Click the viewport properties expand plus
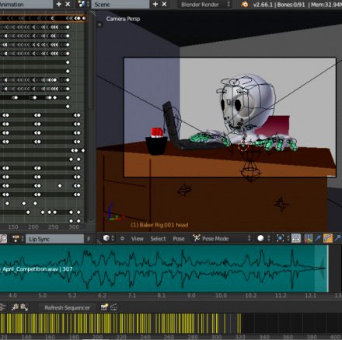Screen dimensions: 342x340 [99, 25]
